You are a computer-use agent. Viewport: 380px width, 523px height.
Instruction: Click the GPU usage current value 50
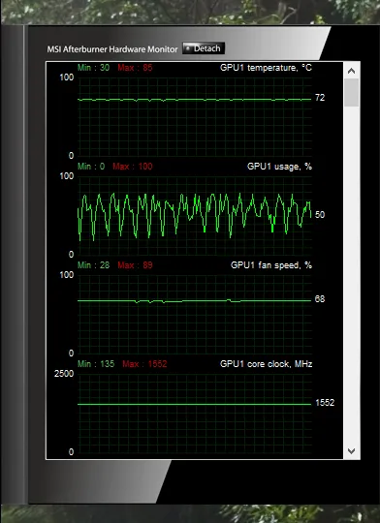pyautogui.click(x=320, y=214)
